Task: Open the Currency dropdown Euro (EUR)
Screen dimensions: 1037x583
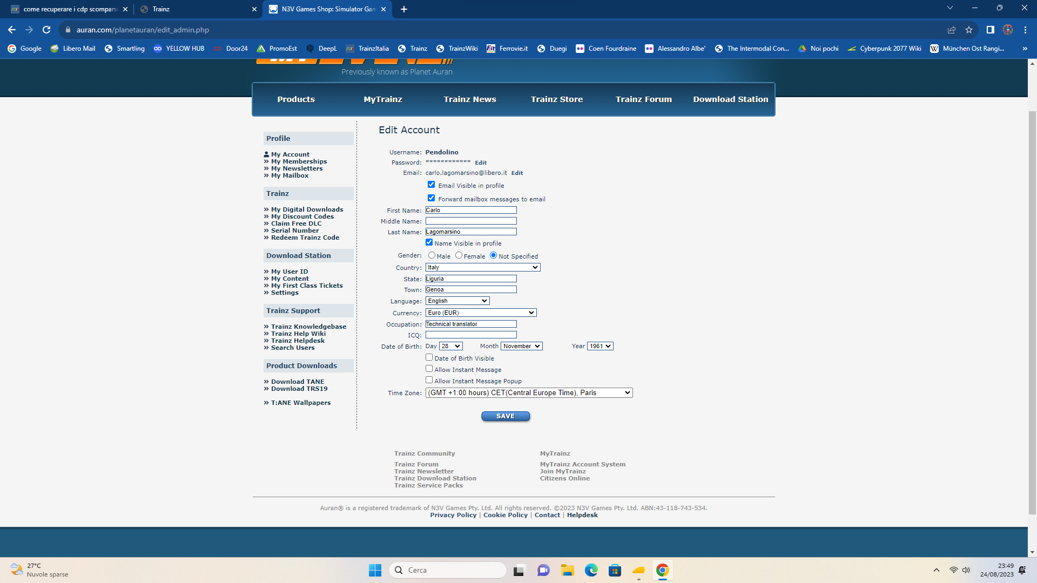Action: point(481,313)
